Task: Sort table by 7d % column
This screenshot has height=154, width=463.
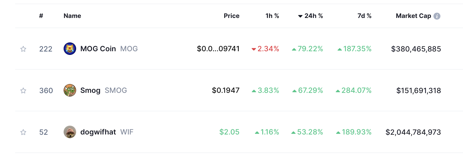Action: (x=364, y=16)
